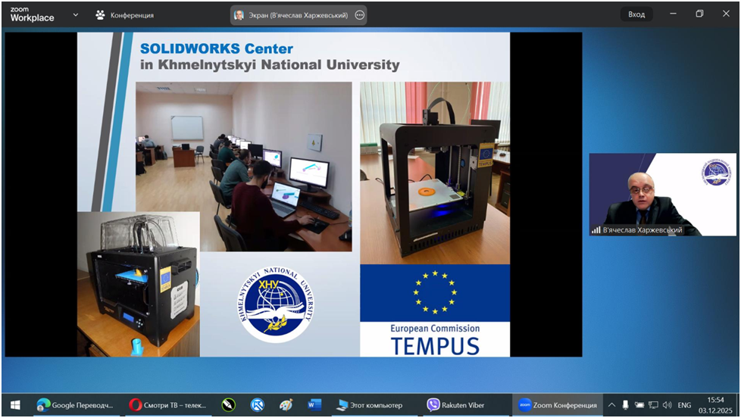
Task: Switch to Rakuten Viber taskbar app
Action: click(455, 405)
